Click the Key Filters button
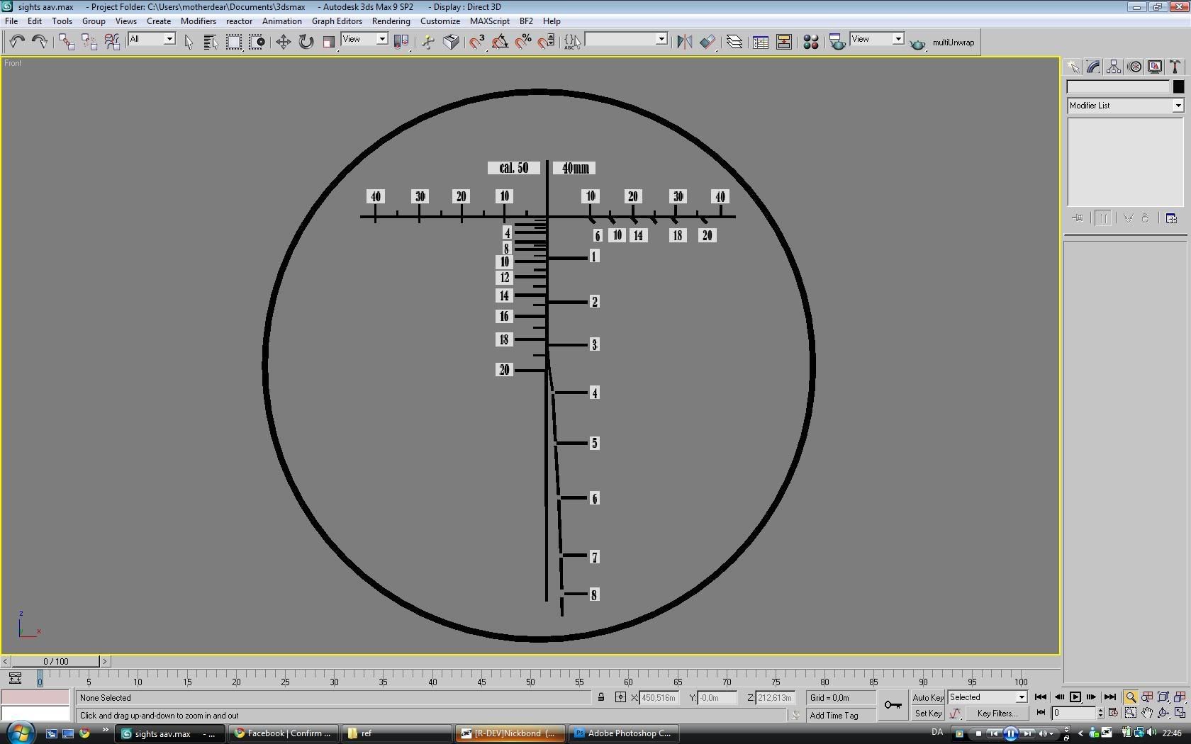Viewport: 1191px width, 744px height. pyautogui.click(x=997, y=714)
